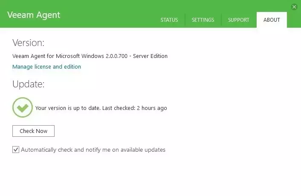
Task: Click 'Your version is up to date' message
Action: point(68,108)
